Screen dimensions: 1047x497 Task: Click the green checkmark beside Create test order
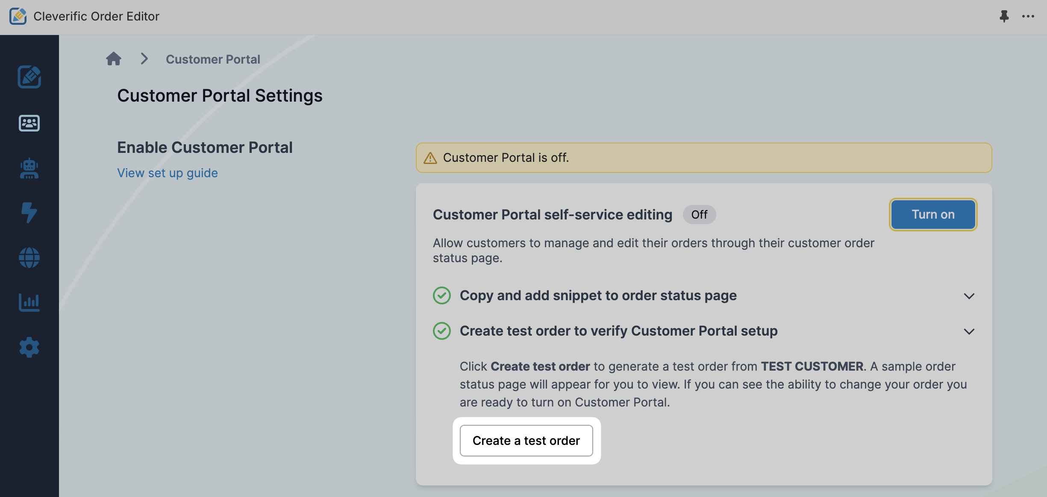[x=442, y=331]
